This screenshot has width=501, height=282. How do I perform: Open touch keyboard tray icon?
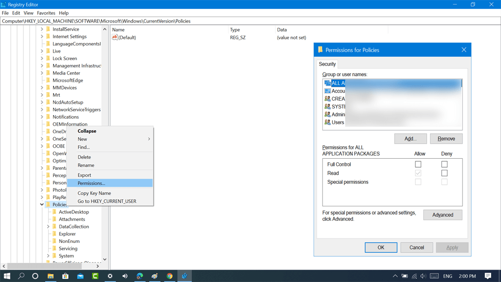coord(434,276)
